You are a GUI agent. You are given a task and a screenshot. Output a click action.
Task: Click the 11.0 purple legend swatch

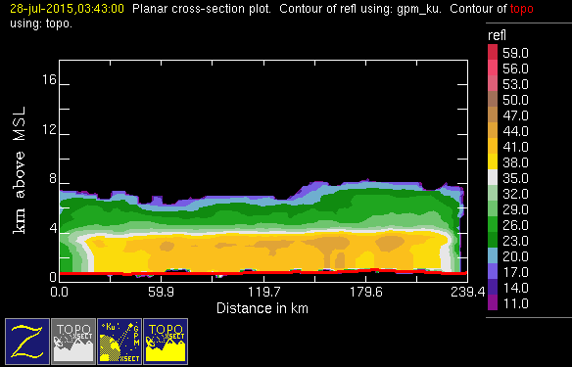tap(493, 302)
